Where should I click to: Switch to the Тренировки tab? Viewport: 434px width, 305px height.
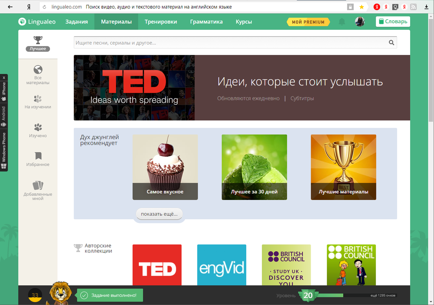[x=161, y=22]
